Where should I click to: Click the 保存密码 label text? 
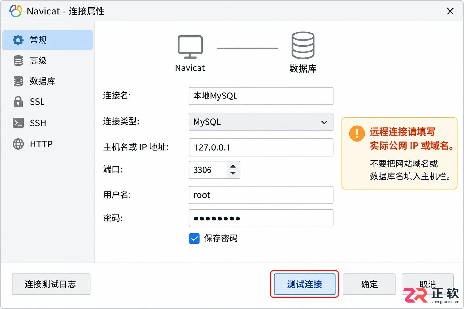coord(221,239)
